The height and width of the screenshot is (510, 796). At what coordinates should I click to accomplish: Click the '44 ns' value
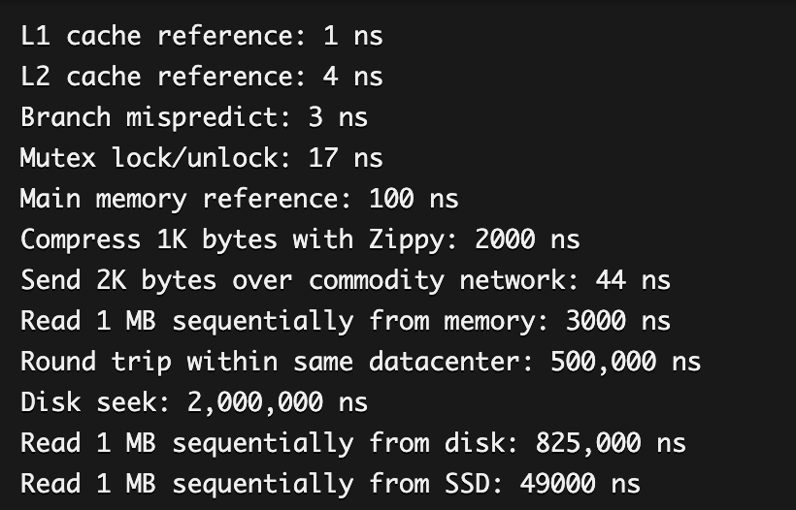tap(633, 280)
